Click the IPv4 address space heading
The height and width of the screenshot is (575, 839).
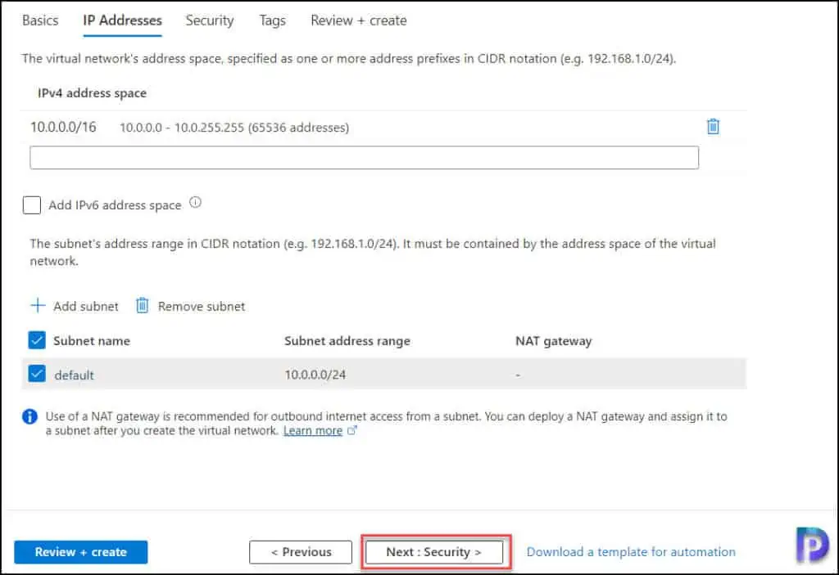point(92,93)
